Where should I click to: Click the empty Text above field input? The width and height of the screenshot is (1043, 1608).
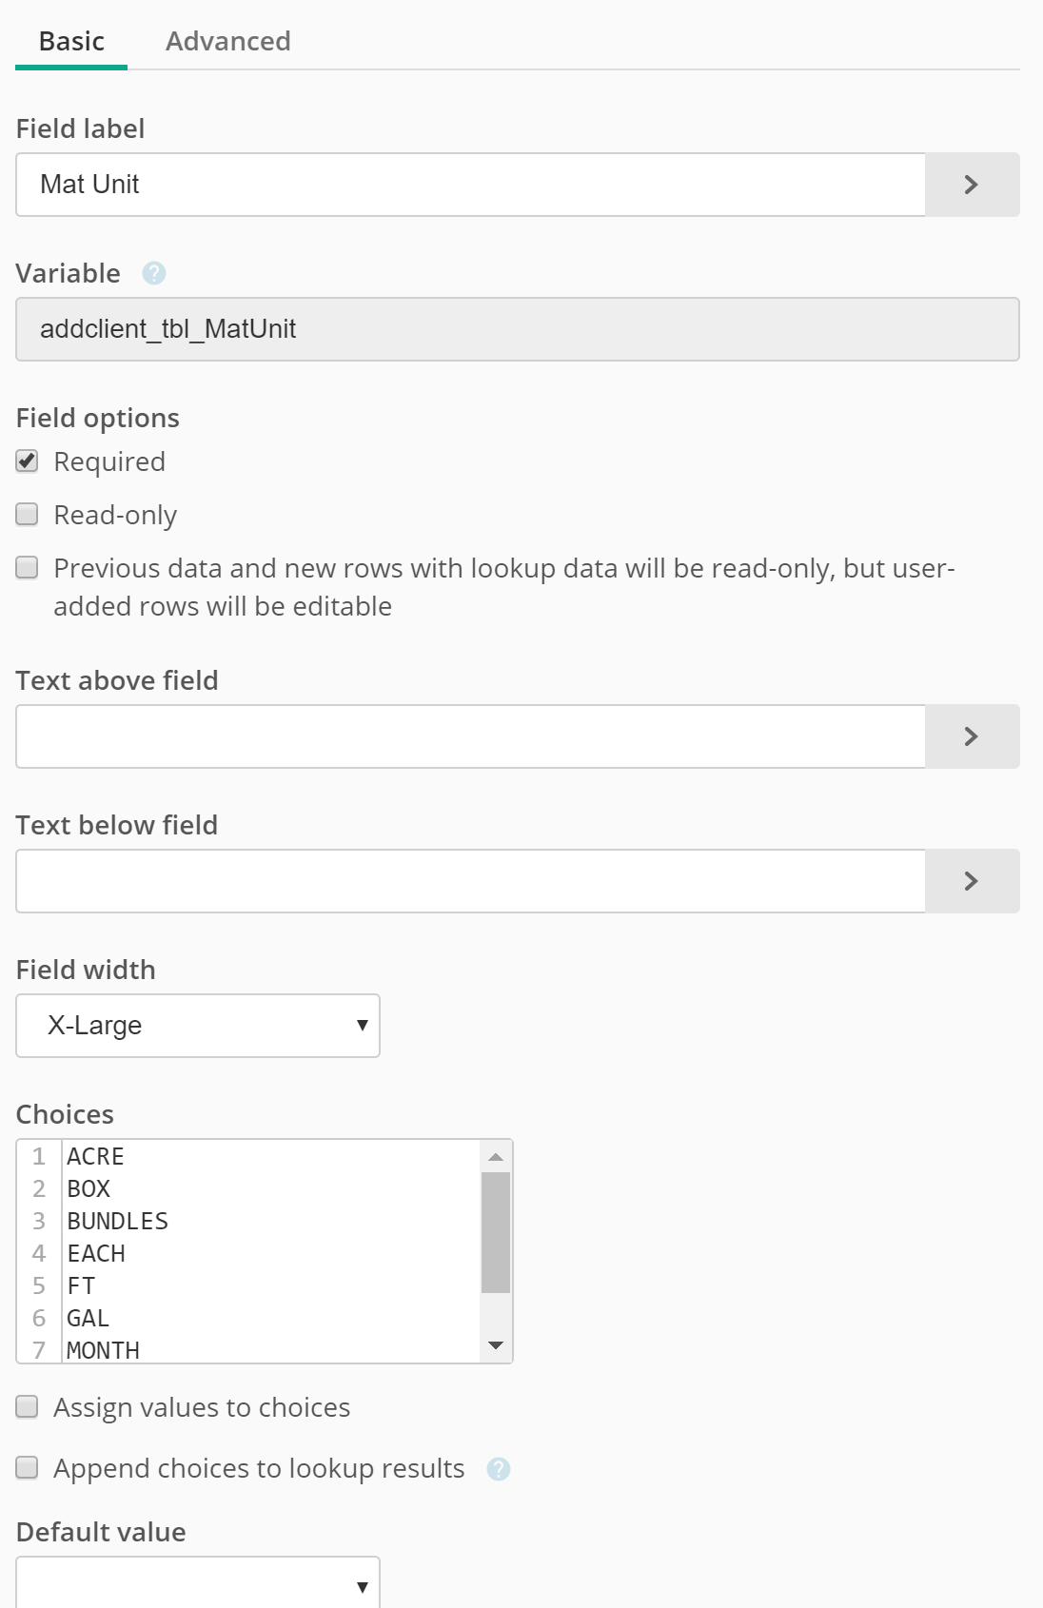470,736
